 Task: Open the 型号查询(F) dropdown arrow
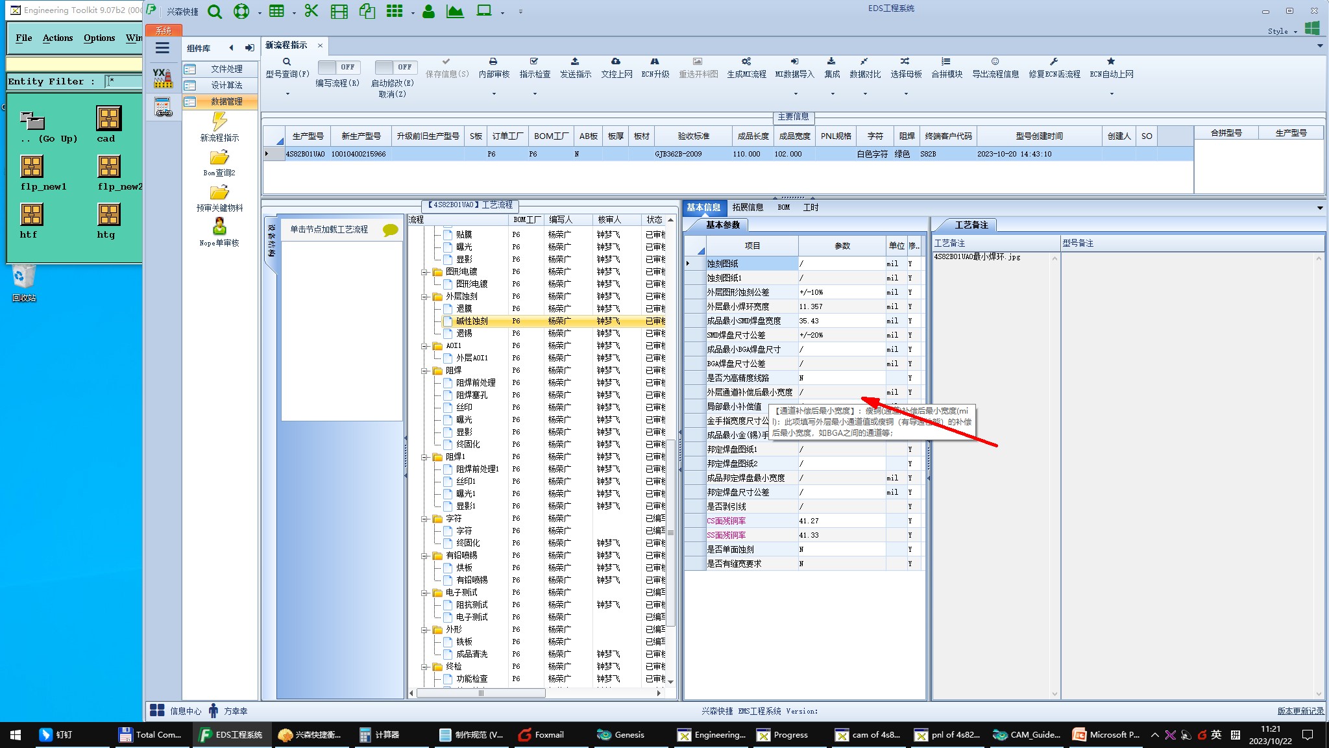click(287, 93)
